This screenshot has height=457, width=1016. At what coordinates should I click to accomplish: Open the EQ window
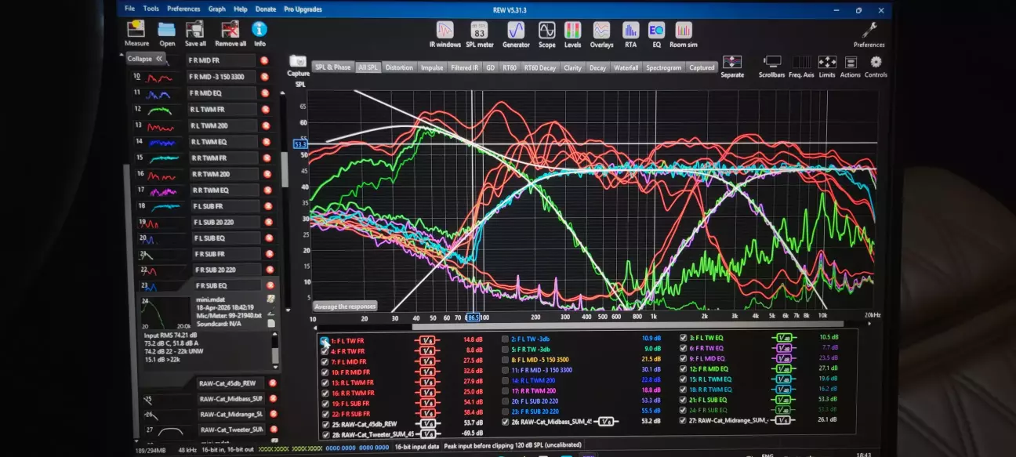click(x=656, y=31)
